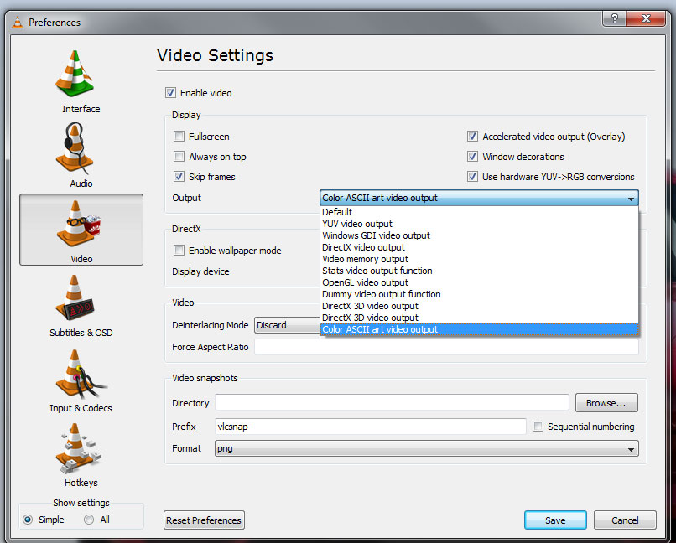Image resolution: width=676 pixels, height=543 pixels.
Task: Toggle Use hardware YUV->RGB conversions
Action: (472, 177)
